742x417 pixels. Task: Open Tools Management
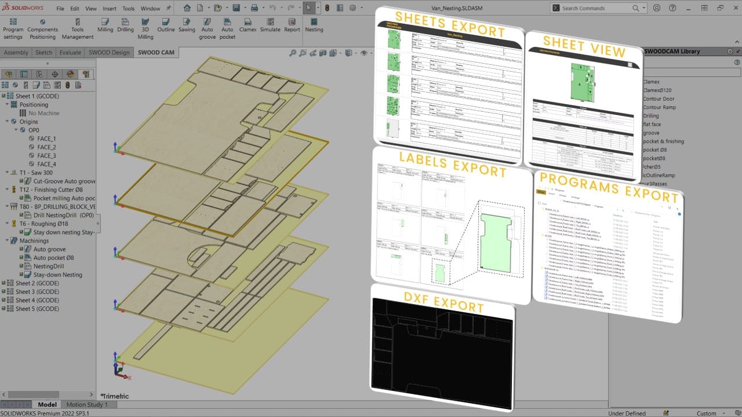tap(78, 29)
